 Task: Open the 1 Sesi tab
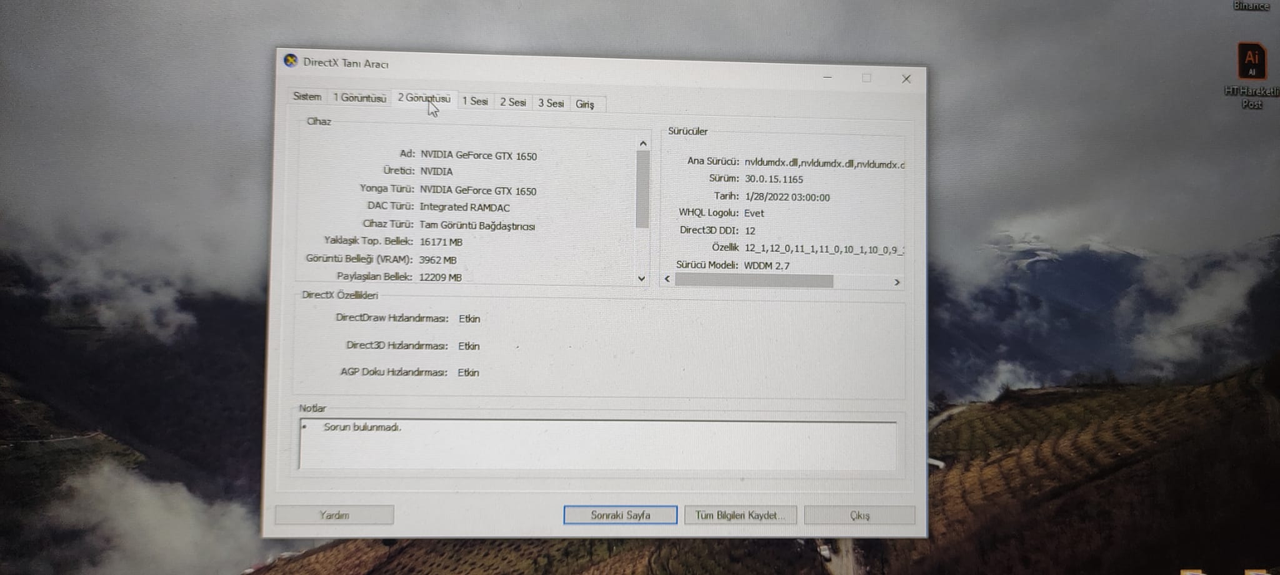[475, 101]
